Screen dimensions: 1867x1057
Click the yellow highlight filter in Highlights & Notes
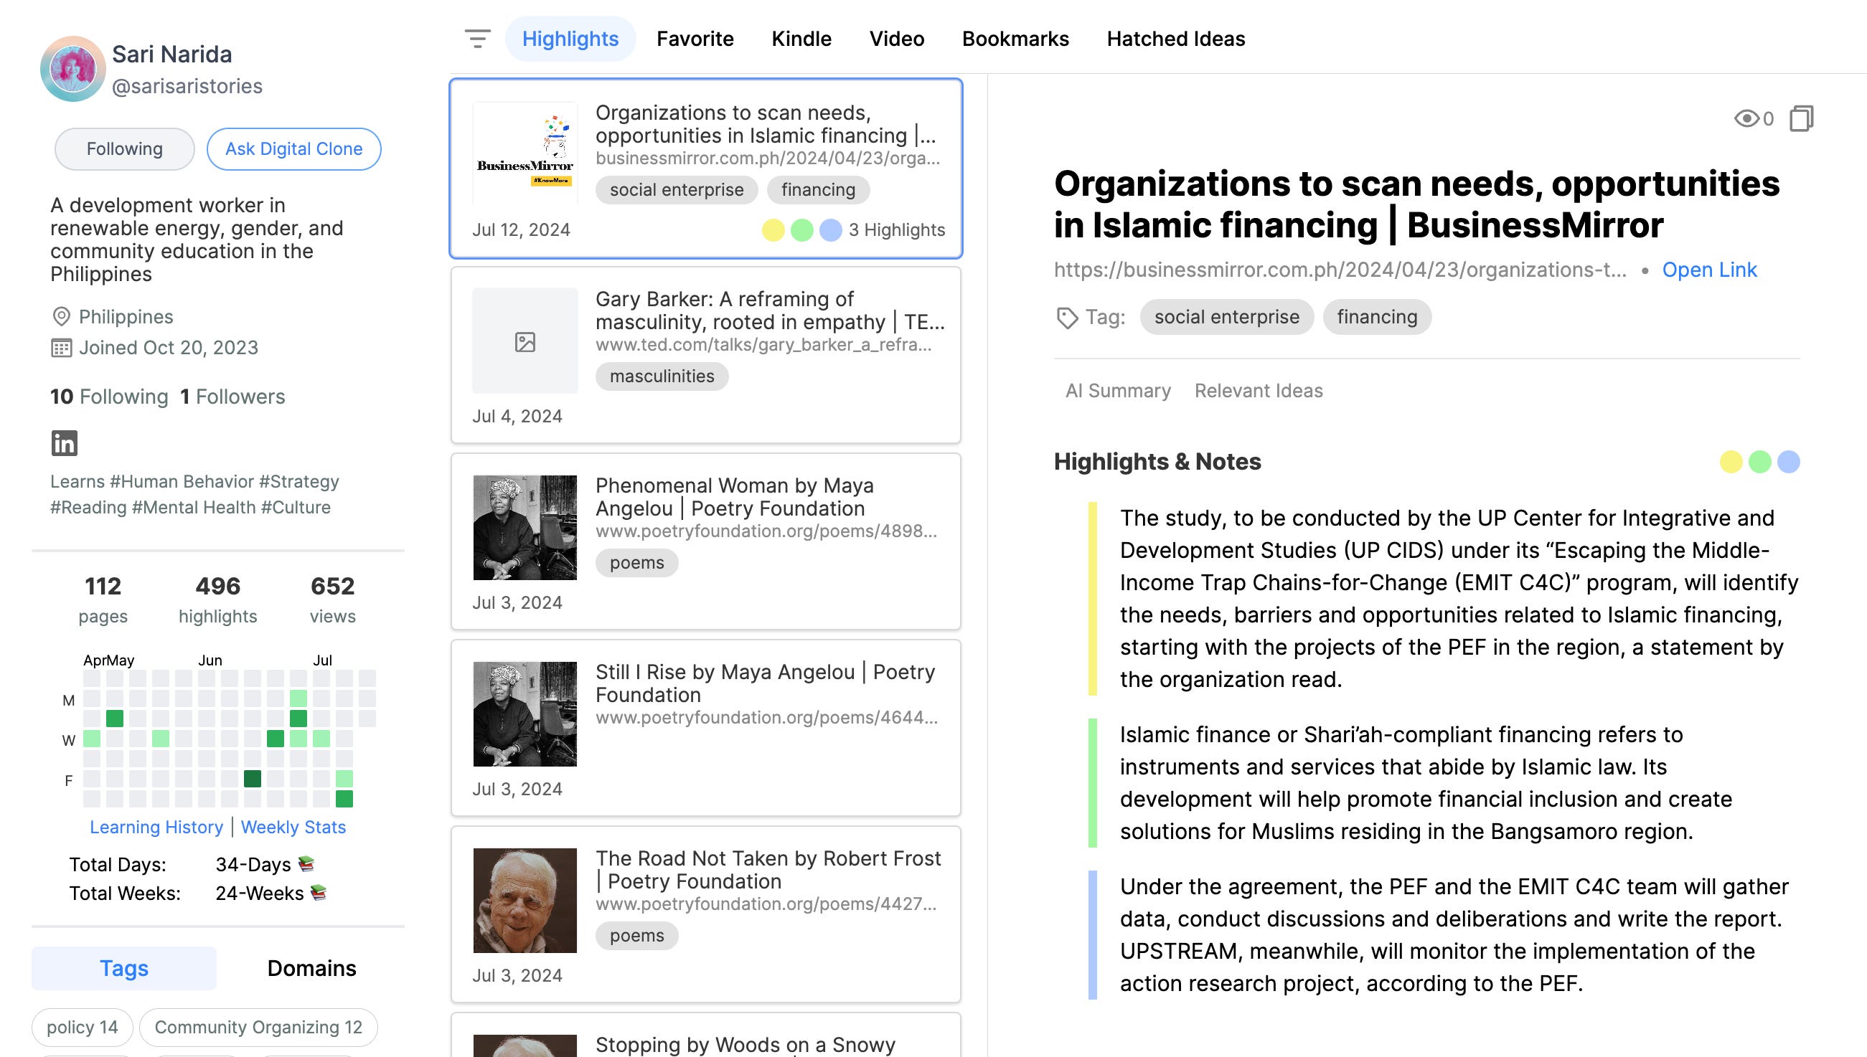click(x=1731, y=462)
